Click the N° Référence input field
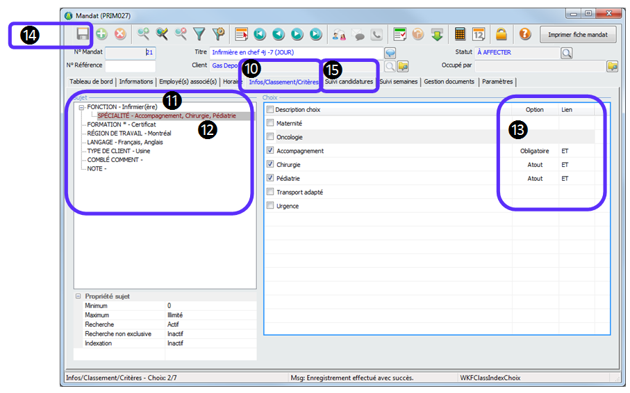Image resolution: width=630 pixels, height=393 pixels. (130, 66)
